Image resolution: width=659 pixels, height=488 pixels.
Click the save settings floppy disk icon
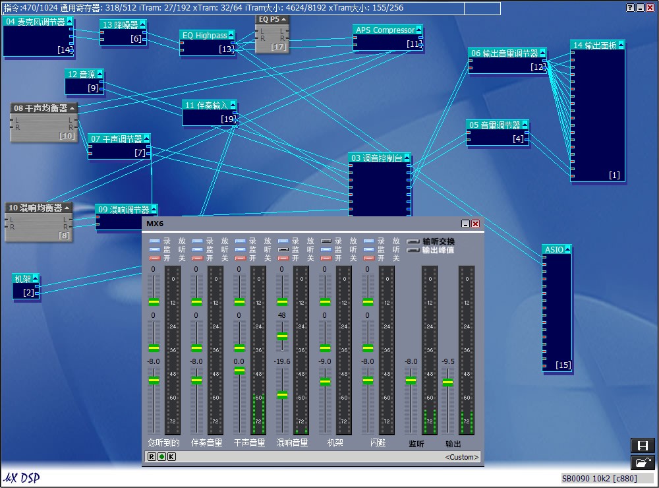point(643,446)
